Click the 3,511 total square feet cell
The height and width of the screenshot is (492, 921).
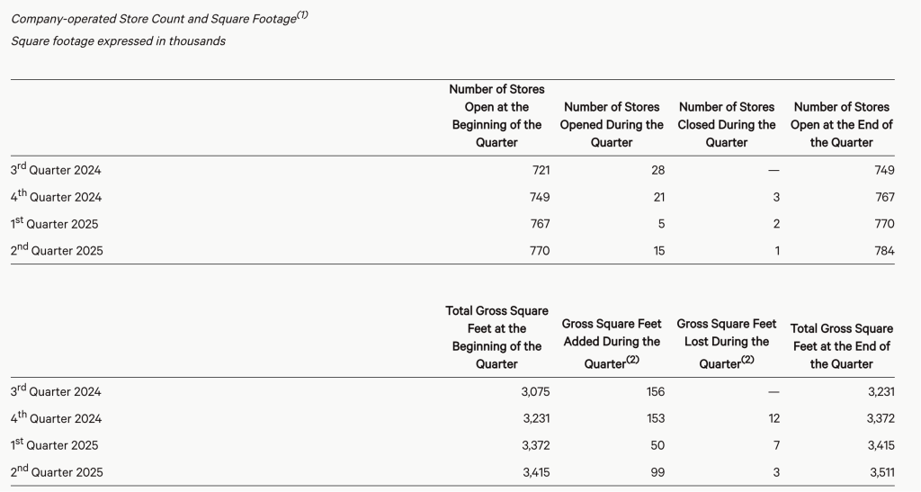pyautogui.click(x=879, y=473)
